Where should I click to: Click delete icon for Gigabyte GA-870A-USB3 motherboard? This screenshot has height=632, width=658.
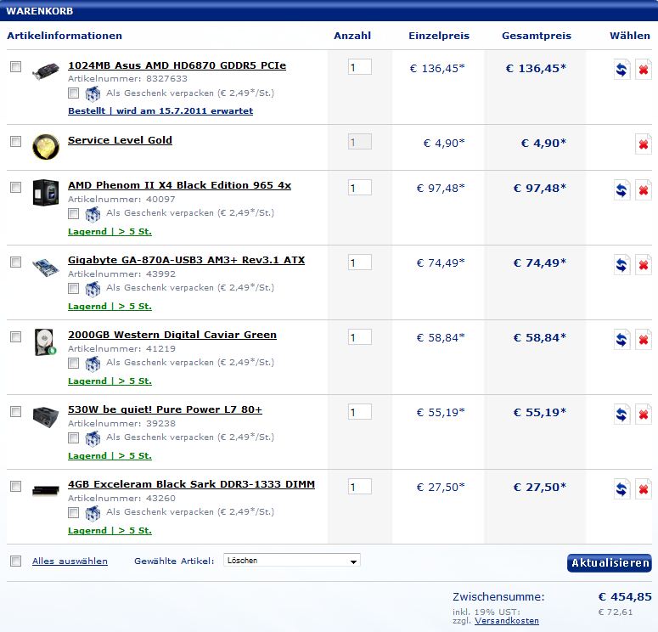[x=644, y=264]
